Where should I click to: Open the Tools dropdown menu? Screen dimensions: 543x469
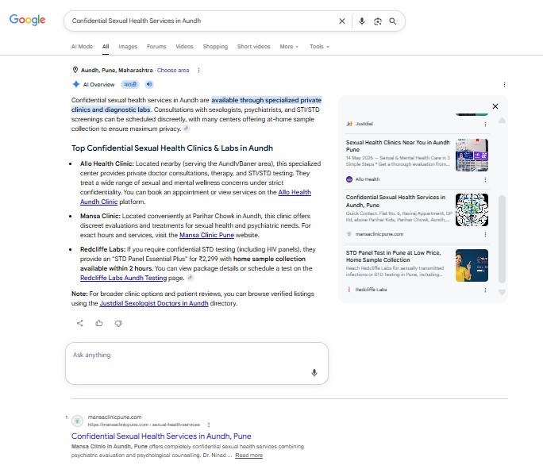(319, 46)
